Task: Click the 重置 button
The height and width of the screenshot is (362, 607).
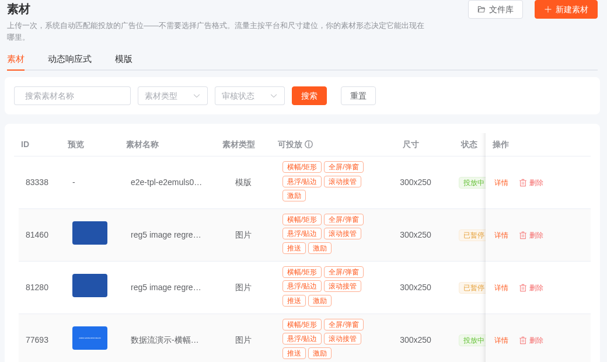Action: pos(358,96)
